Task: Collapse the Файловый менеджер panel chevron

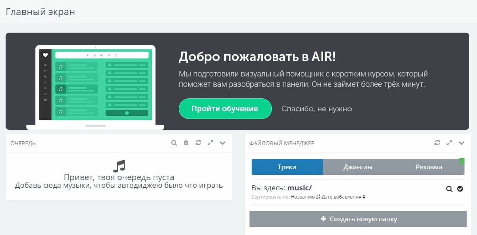Action: (x=461, y=143)
